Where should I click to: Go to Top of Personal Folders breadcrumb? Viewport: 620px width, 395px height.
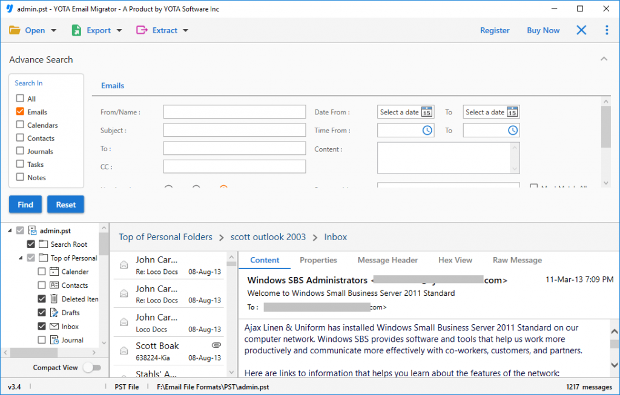click(165, 237)
